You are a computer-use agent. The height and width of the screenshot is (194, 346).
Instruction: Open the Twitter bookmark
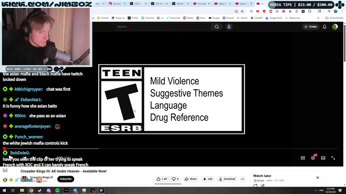point(133,18)
